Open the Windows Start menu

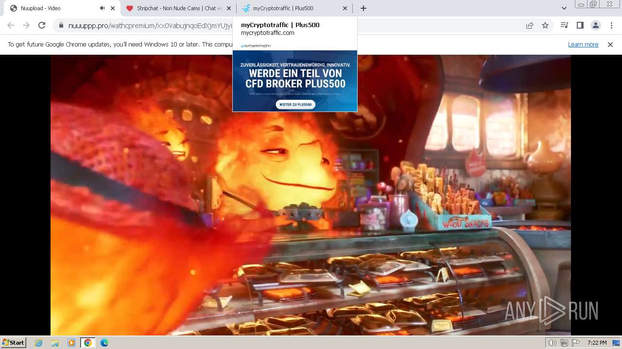tap(13, 342)
